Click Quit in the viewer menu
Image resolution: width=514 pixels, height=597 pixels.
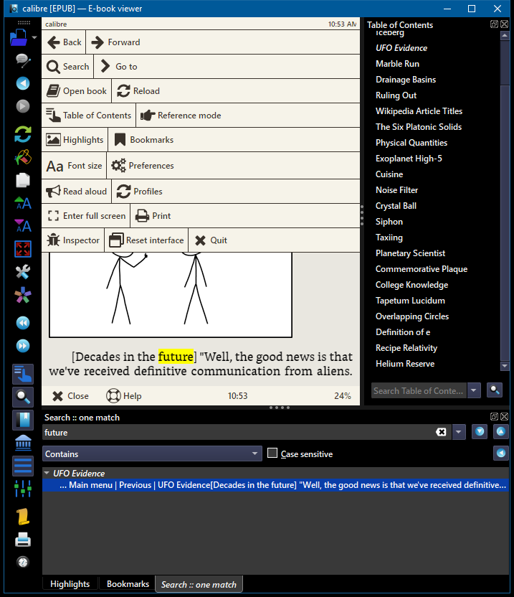point(210,240)
